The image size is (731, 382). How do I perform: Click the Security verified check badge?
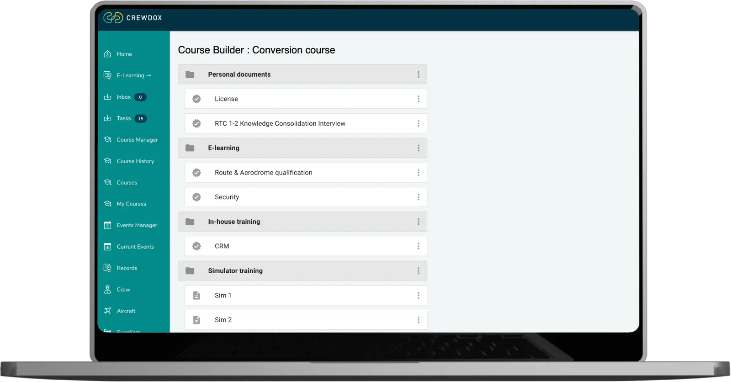coord(196,197)
